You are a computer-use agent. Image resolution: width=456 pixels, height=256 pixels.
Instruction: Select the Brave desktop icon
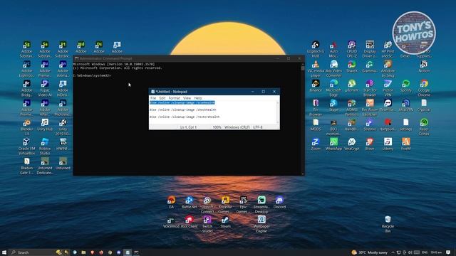pyautogui.click(x=370, y=144)
